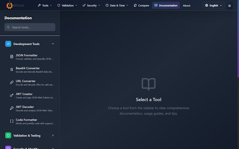The image size is (239, 149).
Task: Open the English language dropdown
Action: [x=214, y=5]
